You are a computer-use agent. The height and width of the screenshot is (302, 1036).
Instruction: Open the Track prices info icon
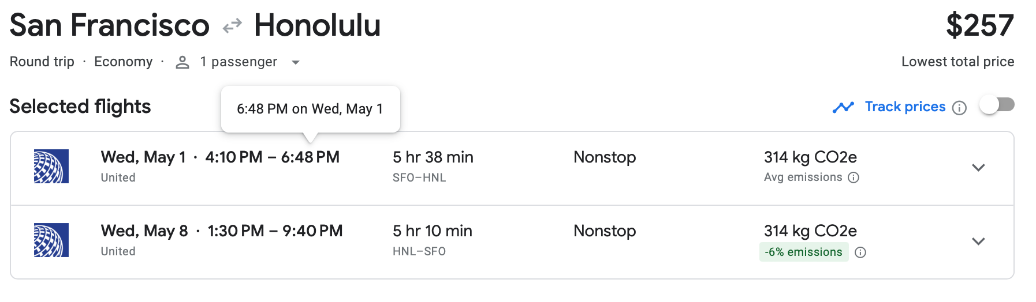(959, 108)
